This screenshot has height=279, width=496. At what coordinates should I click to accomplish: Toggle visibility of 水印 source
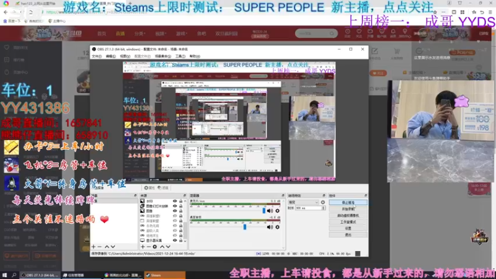point(175,201)
